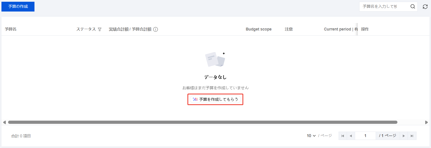Image resolution: width=431 pixels, height=148 pixels.
Task: Click the empty data document illustration
Action: [x=215, y=59]
